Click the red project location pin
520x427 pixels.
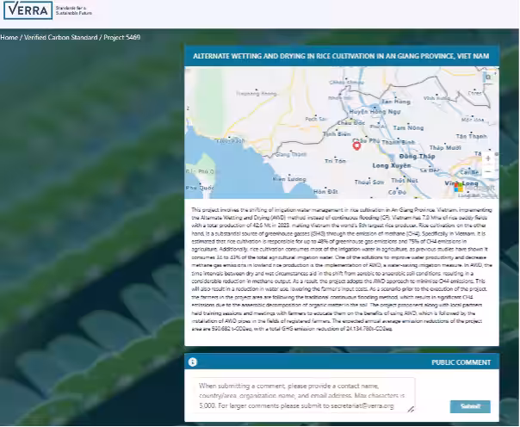coord(356,145)
